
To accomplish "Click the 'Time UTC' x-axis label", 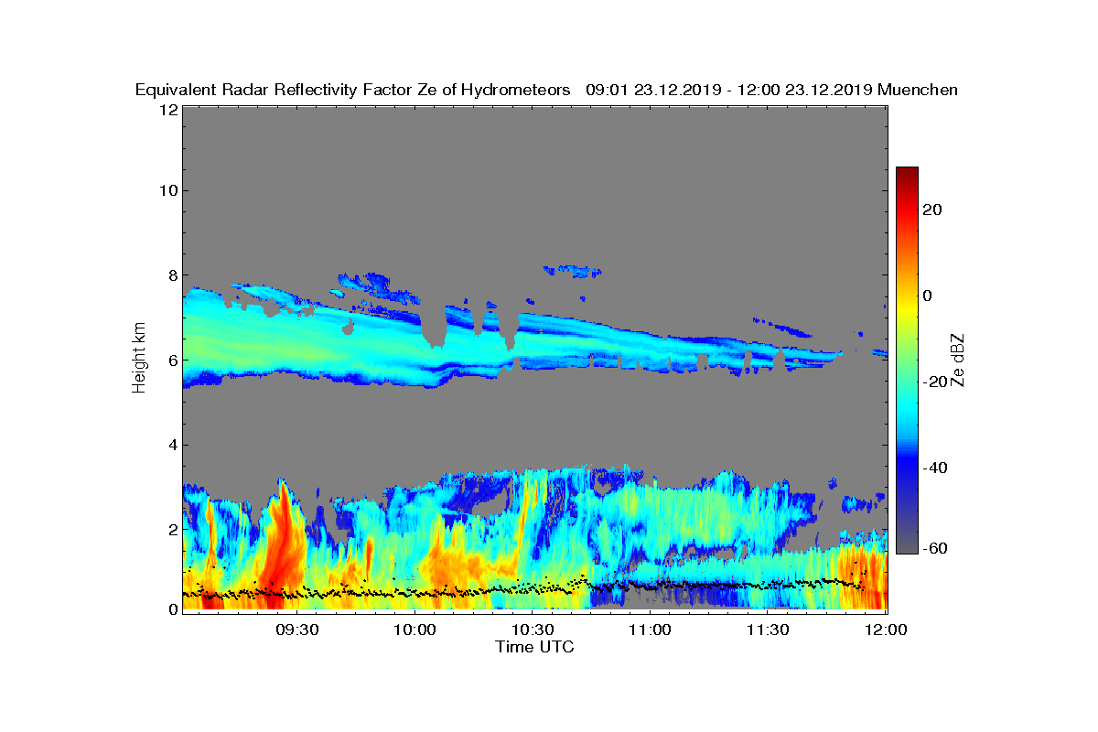I will (535, 647).
